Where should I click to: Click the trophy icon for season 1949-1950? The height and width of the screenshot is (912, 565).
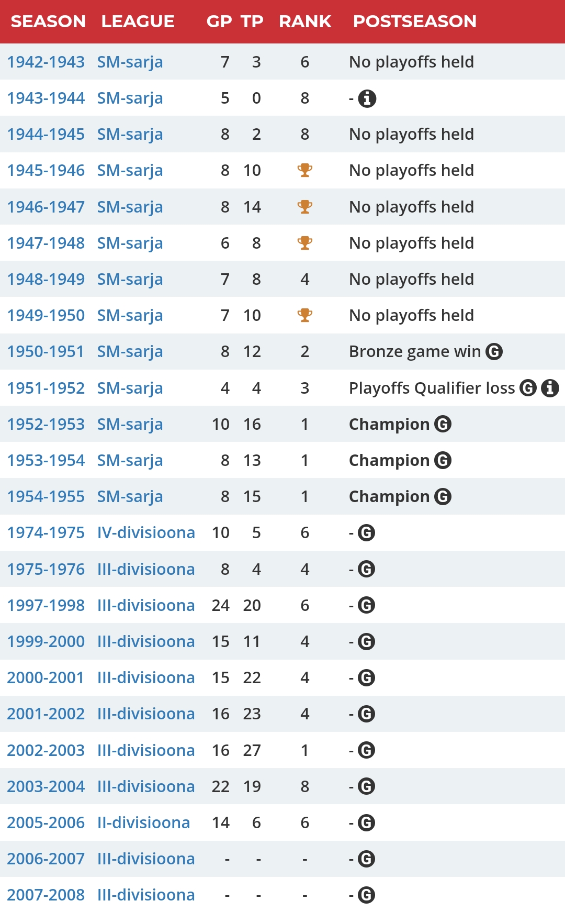pyautogui.click(x=304, y=315)
